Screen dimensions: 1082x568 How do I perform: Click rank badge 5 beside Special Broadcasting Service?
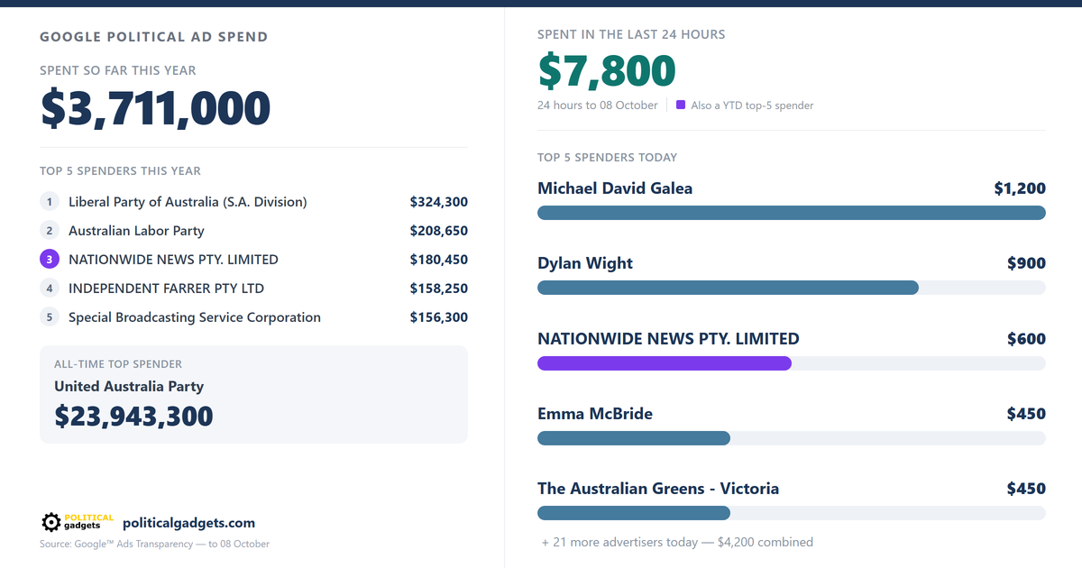(x=50, y=317)
